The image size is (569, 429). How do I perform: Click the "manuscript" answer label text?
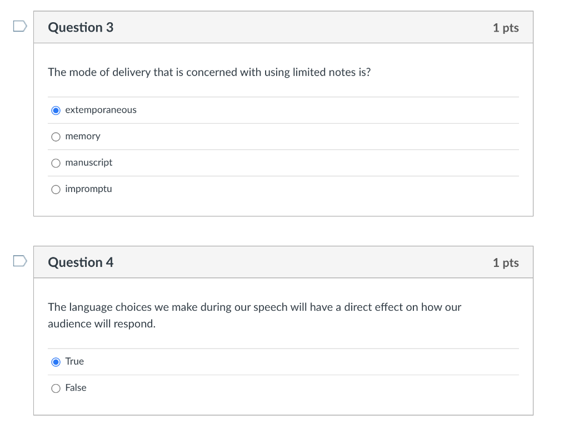coord(88,163)
